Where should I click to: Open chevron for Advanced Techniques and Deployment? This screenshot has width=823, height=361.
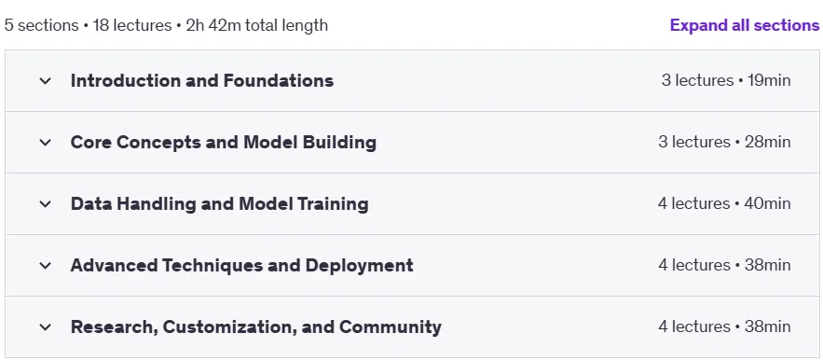(x=45, y=265)
